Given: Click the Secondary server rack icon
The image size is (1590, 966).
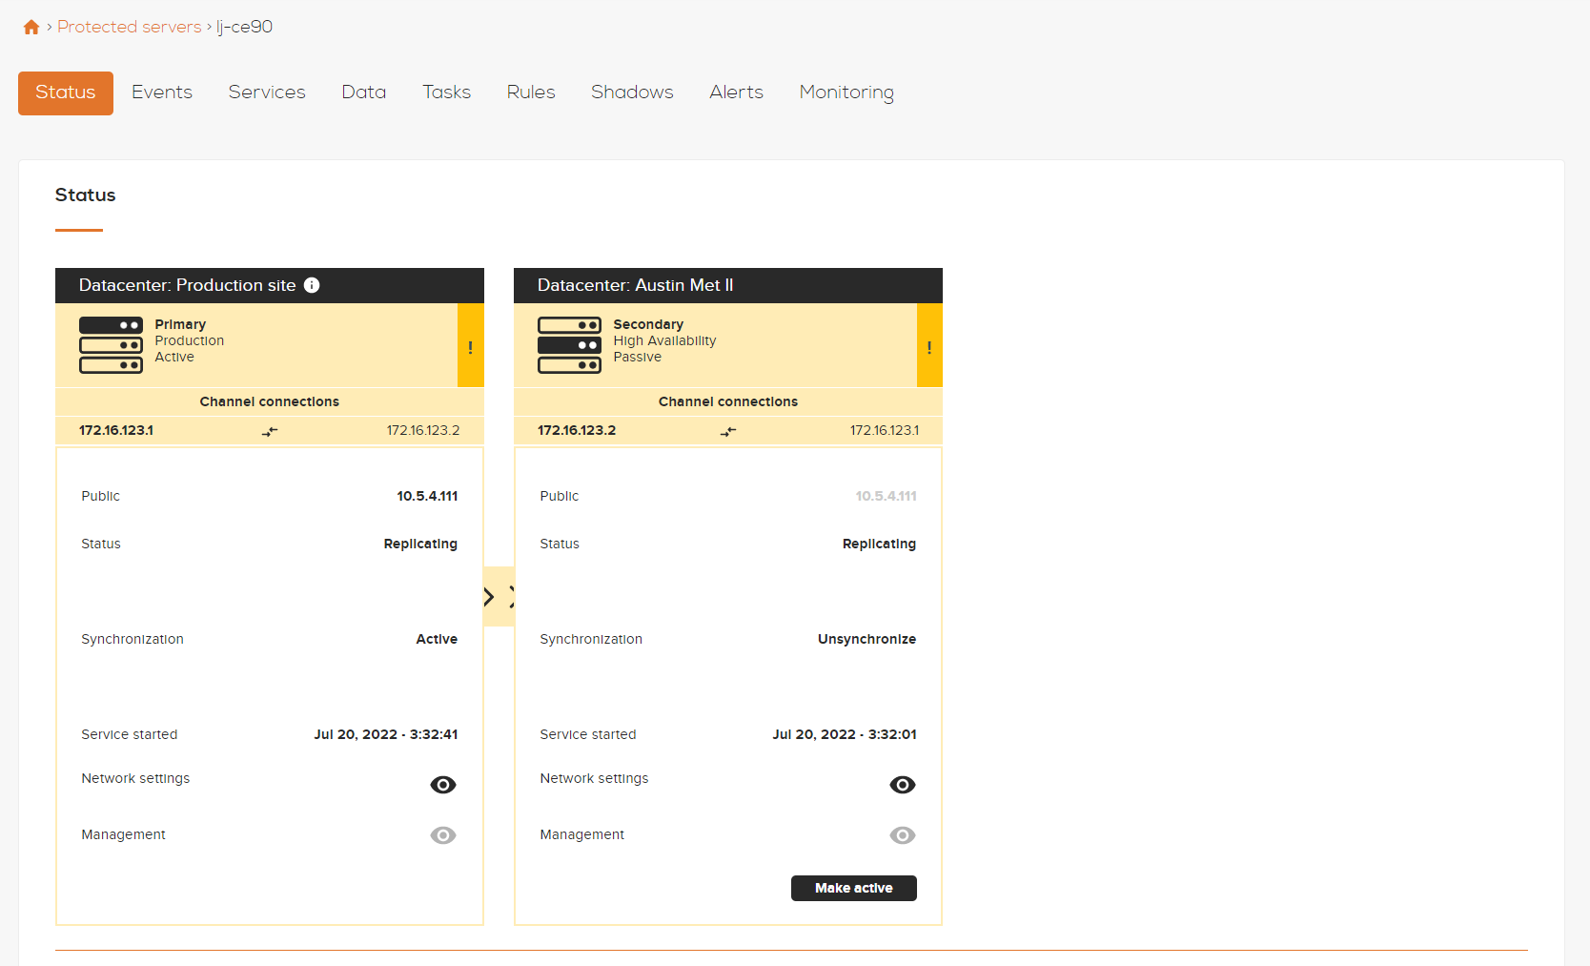Looking at the screenshot, I should (x=569, y=345).
